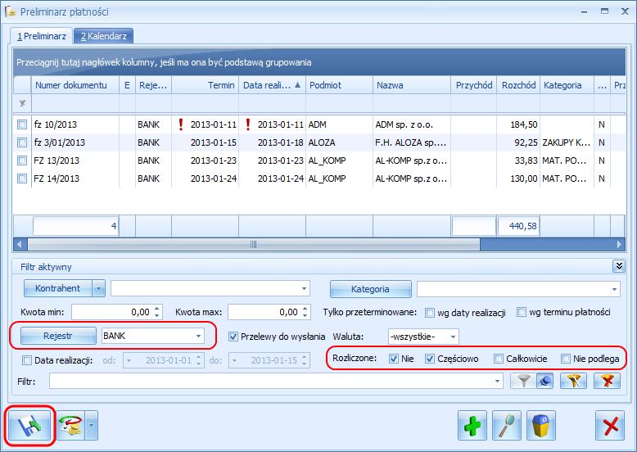Expand the Kontrahent value combo box
The image size is (637, 452).
tap(304, 288)
